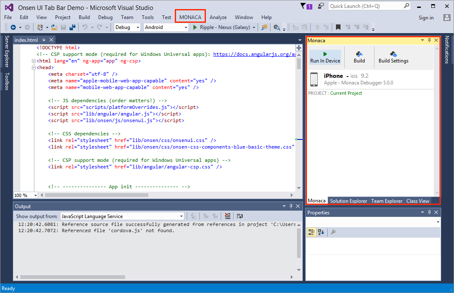Click the feedback icon beside Quick Launch

pos(321,6)
